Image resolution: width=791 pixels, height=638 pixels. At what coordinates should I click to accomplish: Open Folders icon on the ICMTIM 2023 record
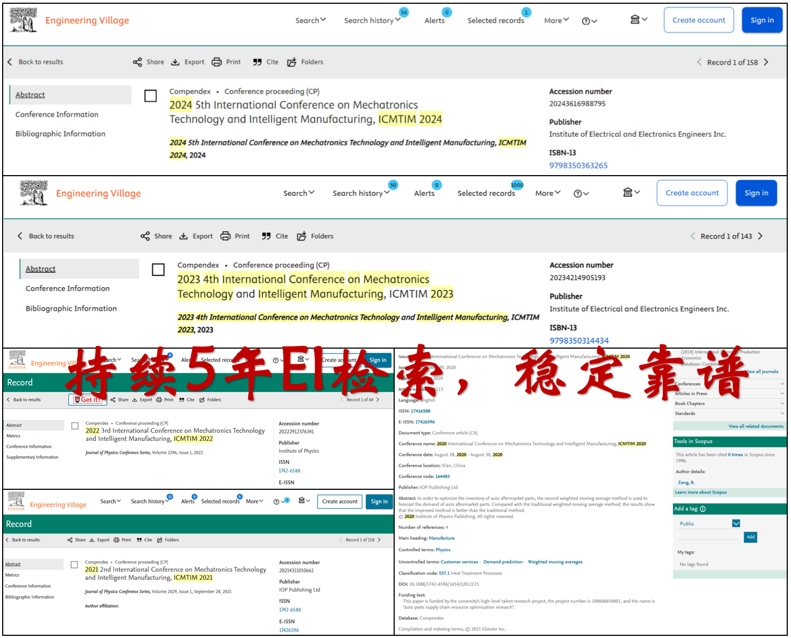click(302, 236)
